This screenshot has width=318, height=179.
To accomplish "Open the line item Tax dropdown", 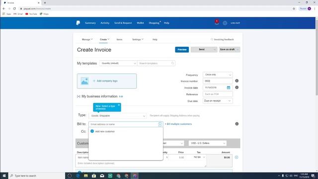I will [x=199, y=157].
